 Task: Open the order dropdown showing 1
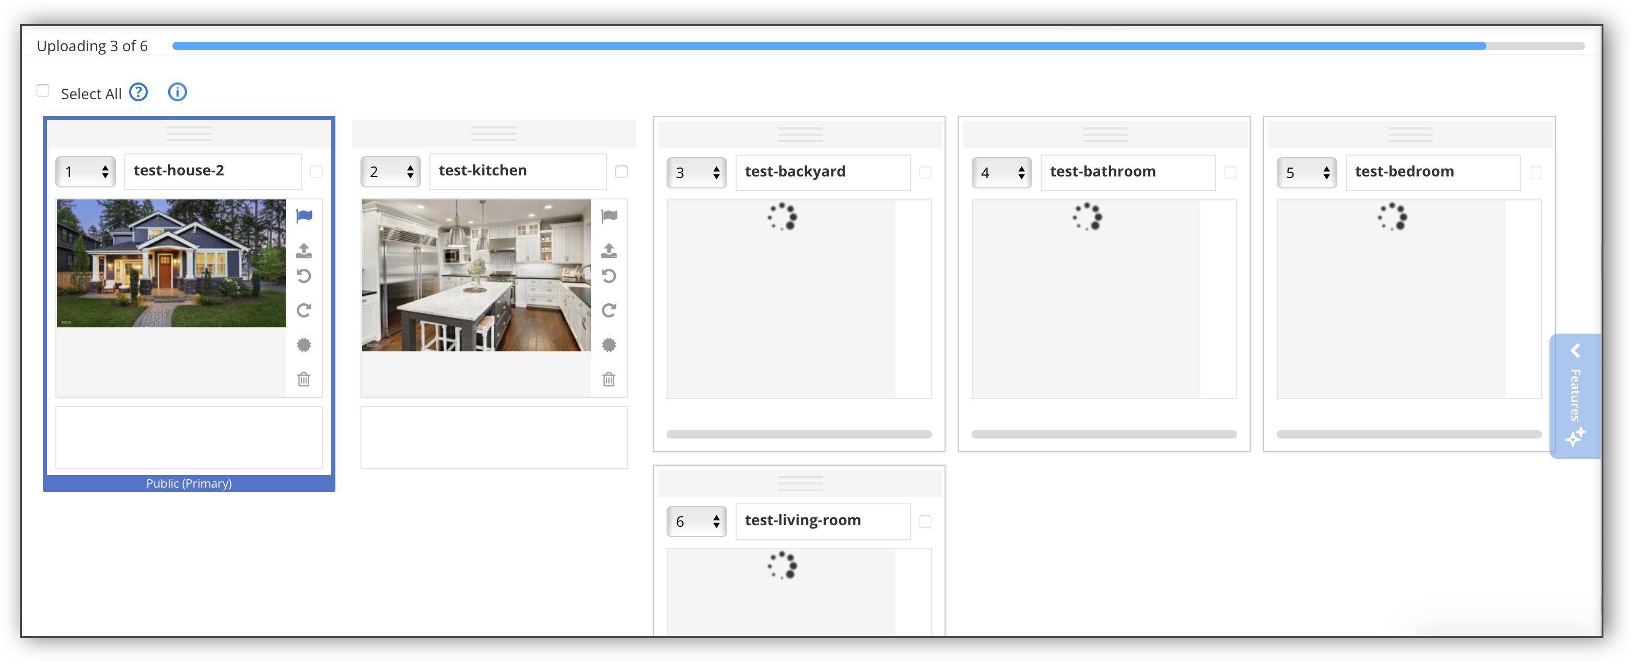tap(86, 172)
